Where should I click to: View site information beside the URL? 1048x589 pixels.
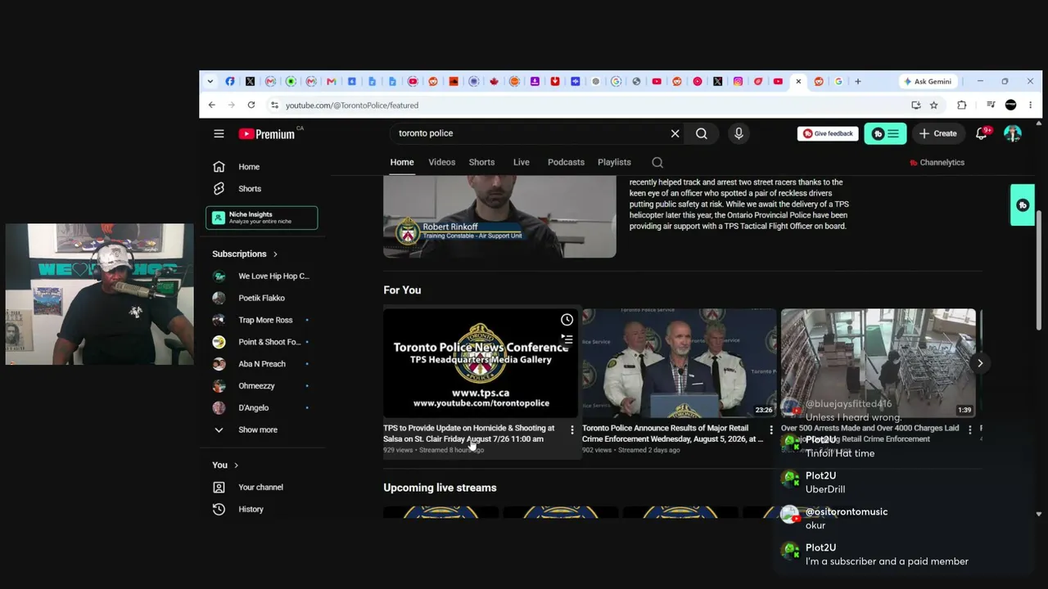click(x=274, y=106)
